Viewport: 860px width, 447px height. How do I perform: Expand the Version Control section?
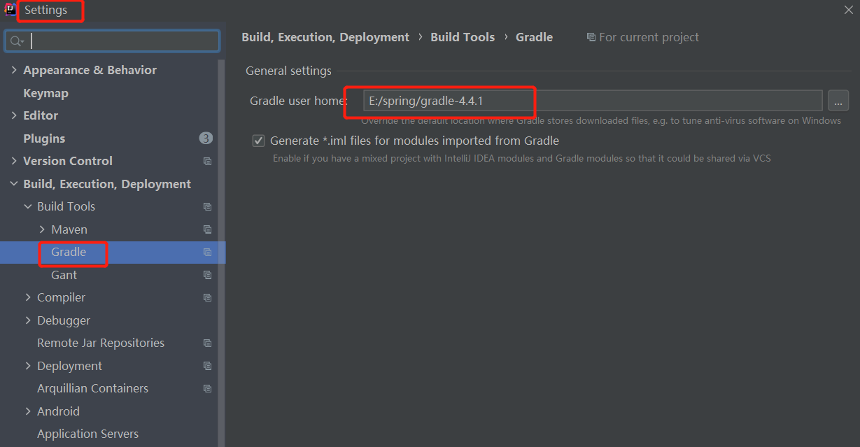coord(14,161)
